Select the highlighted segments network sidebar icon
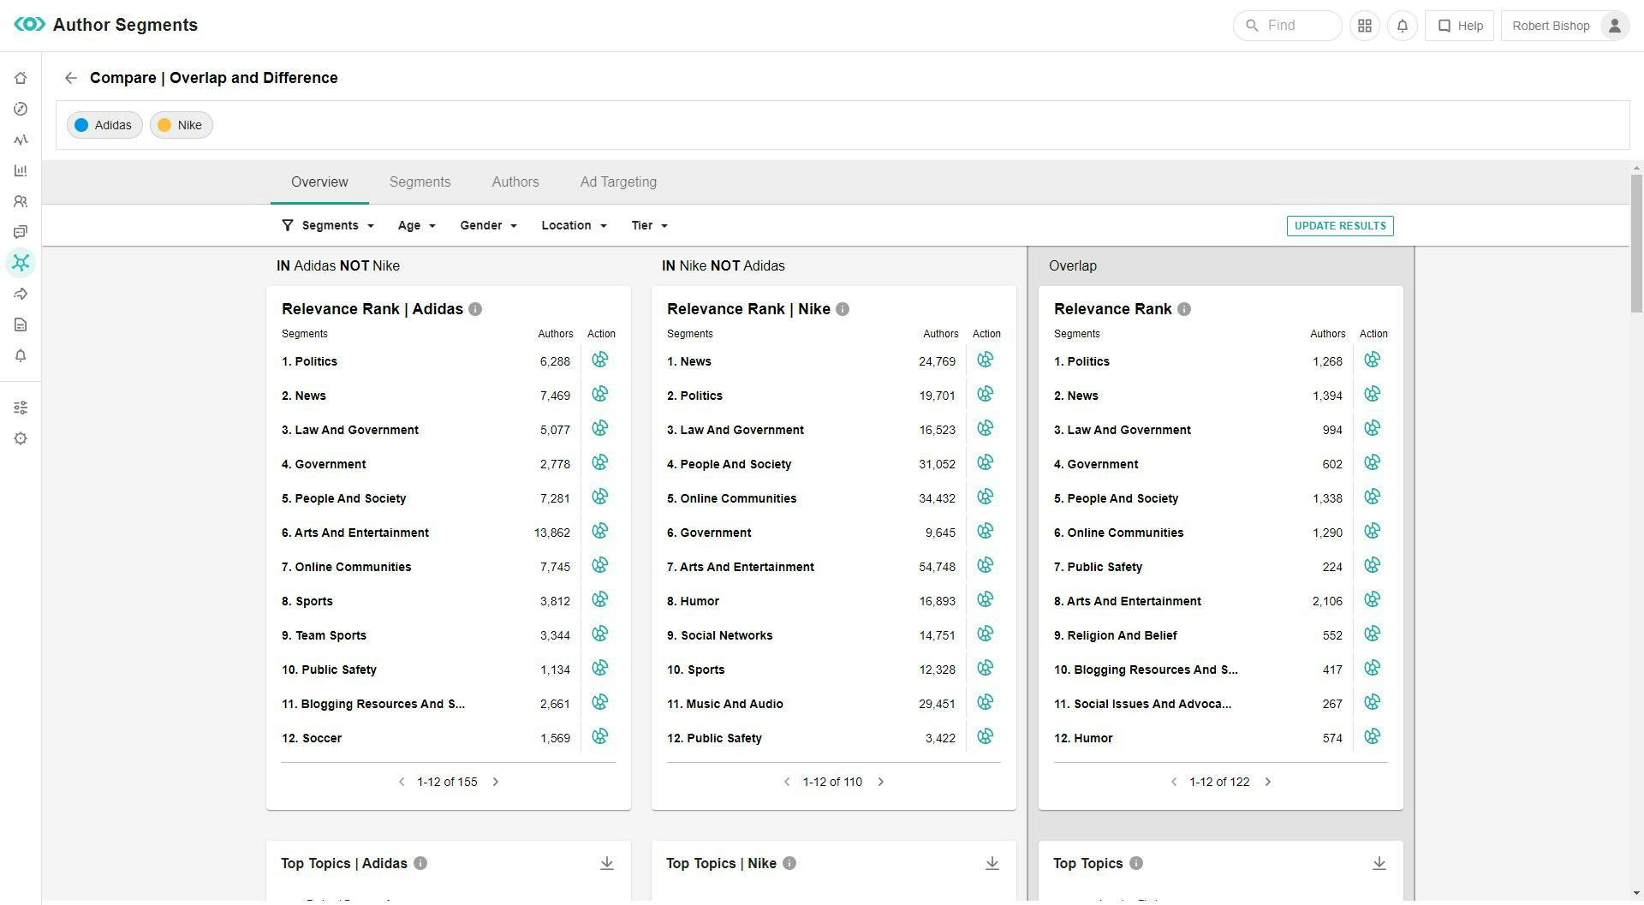This screenshot has height=905, width=1644. (21, 263)
